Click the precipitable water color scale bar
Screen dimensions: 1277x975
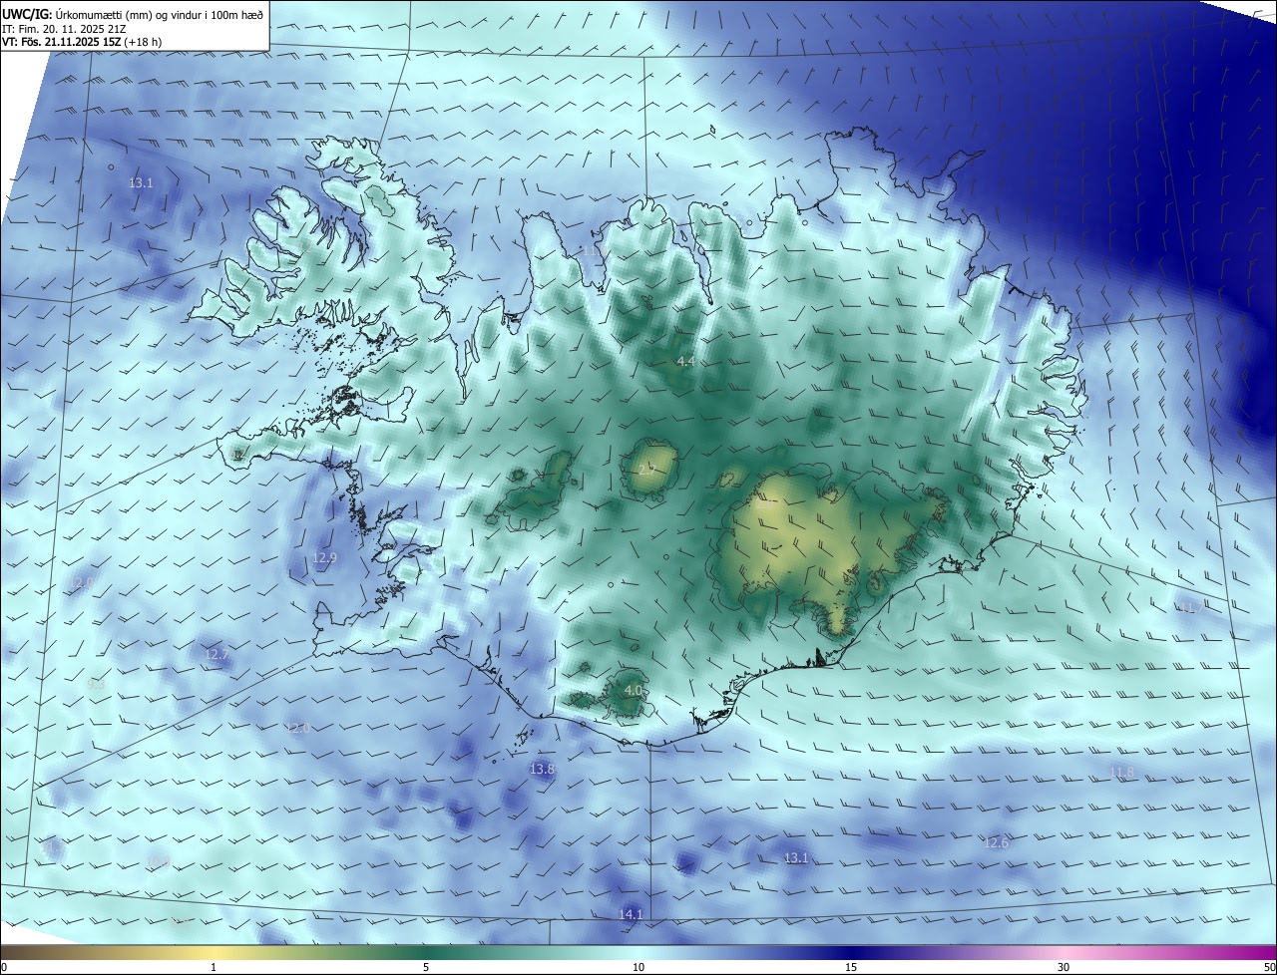(638, 952)
